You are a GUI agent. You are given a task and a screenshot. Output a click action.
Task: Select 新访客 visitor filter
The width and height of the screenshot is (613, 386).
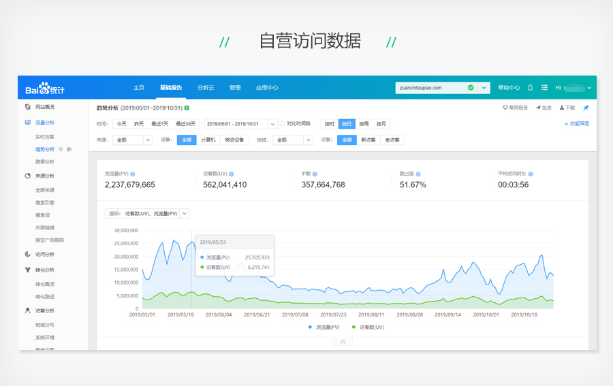(368, 140)
